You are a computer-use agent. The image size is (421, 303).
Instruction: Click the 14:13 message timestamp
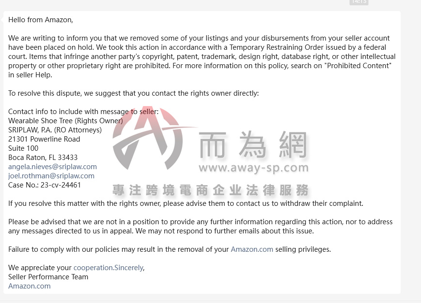click(359, 2)
